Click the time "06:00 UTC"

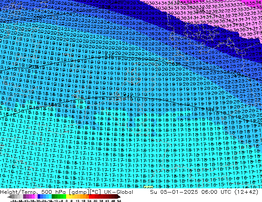click(x=216, y=192)
